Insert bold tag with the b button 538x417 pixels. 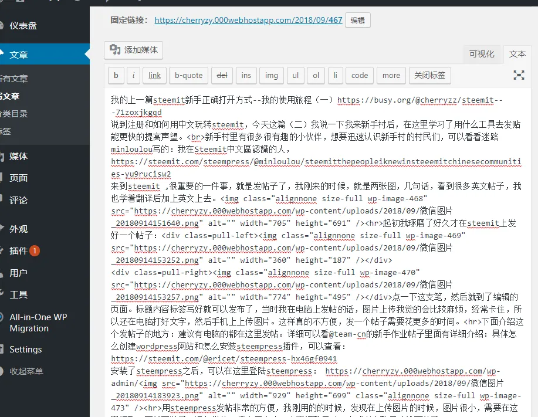[x=116, y=76]
